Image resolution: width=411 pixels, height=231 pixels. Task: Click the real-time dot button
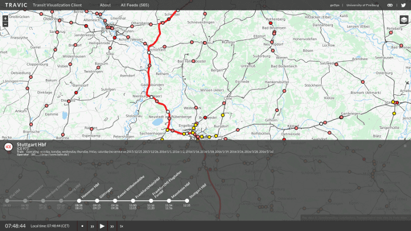click(x=82, y=226)
